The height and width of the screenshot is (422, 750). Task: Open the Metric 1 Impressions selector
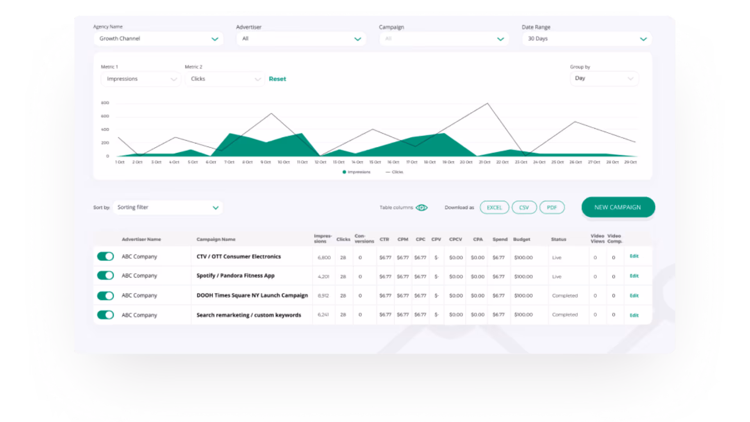pyautogui.click(x=141, y=79)
